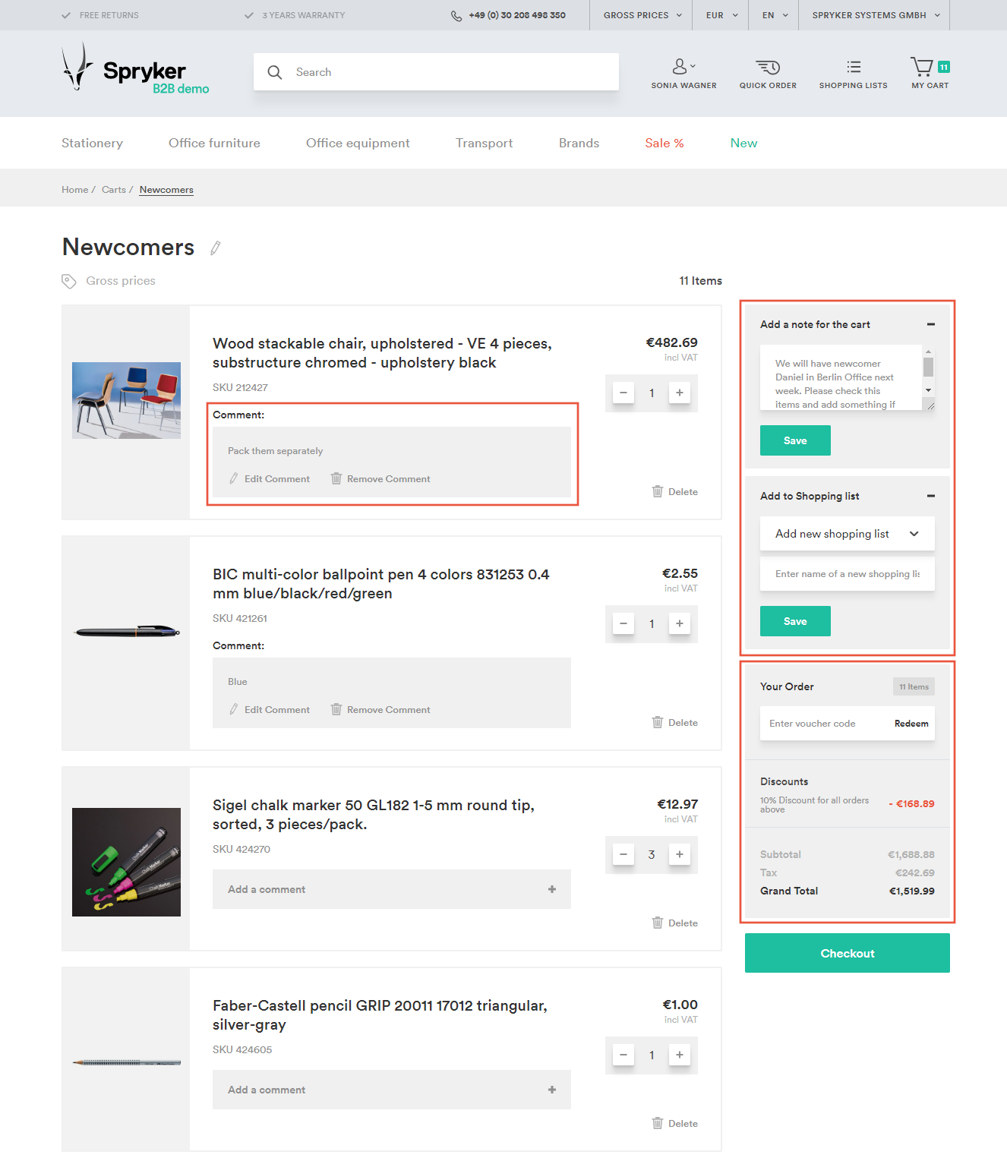Go to the Carts breadcrumb

(114, 190)
